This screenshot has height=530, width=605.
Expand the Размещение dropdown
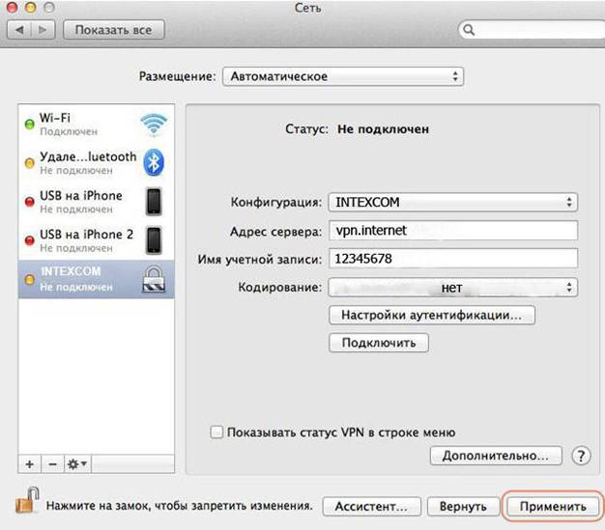[342, 76]
